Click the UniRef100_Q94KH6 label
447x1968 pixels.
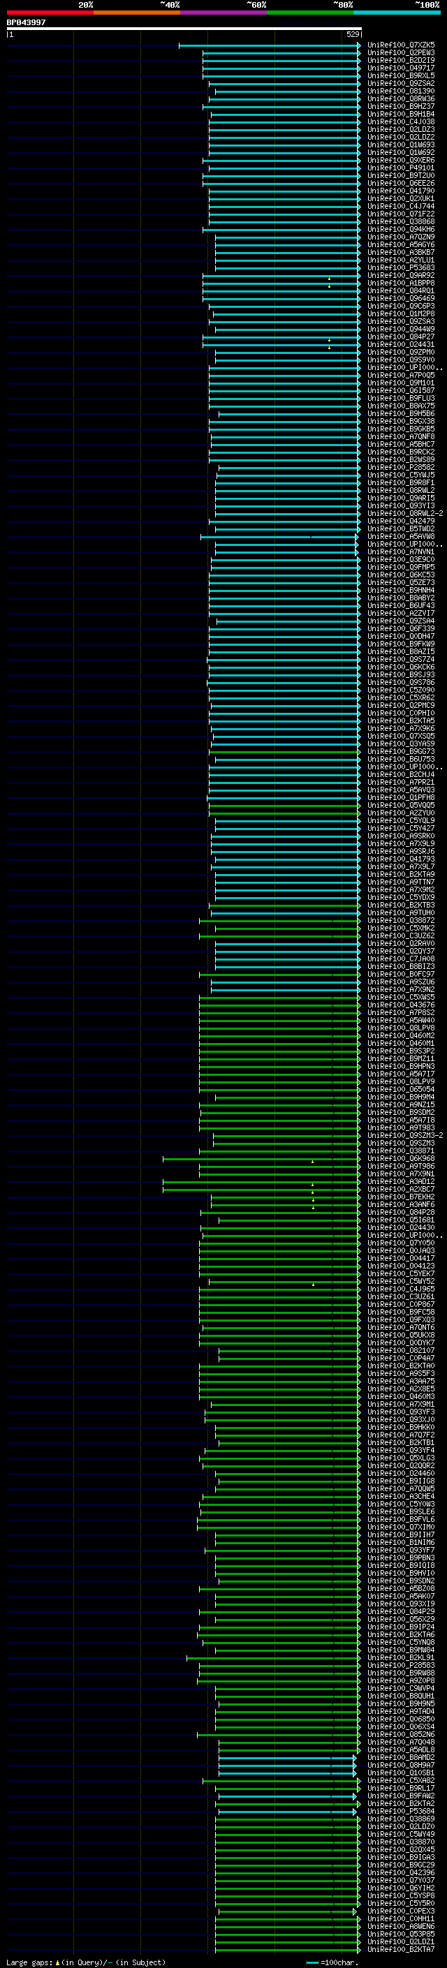(x=400, y=229)
